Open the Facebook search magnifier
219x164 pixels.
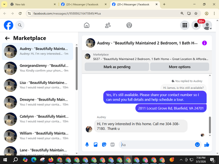point(20,25)
